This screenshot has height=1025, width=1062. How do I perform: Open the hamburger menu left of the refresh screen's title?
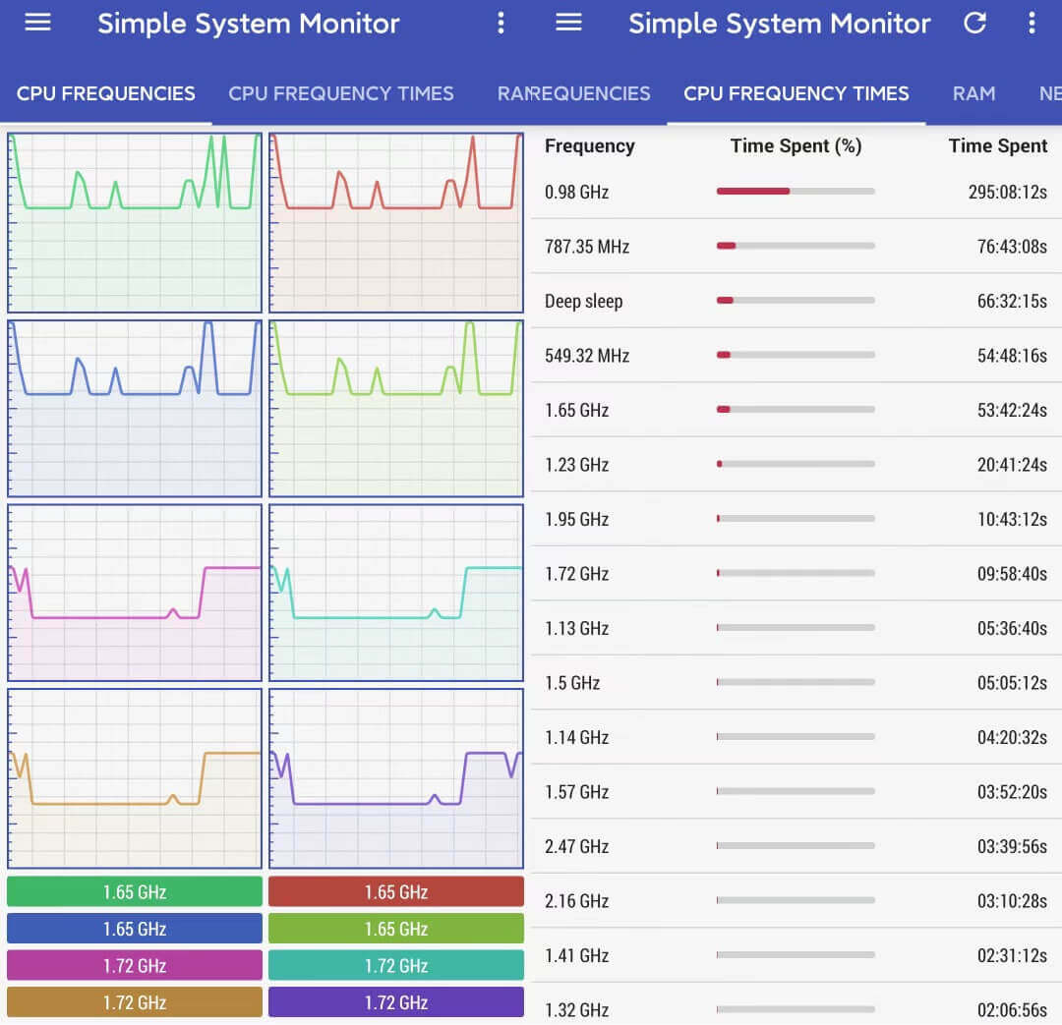pos(568,23)
